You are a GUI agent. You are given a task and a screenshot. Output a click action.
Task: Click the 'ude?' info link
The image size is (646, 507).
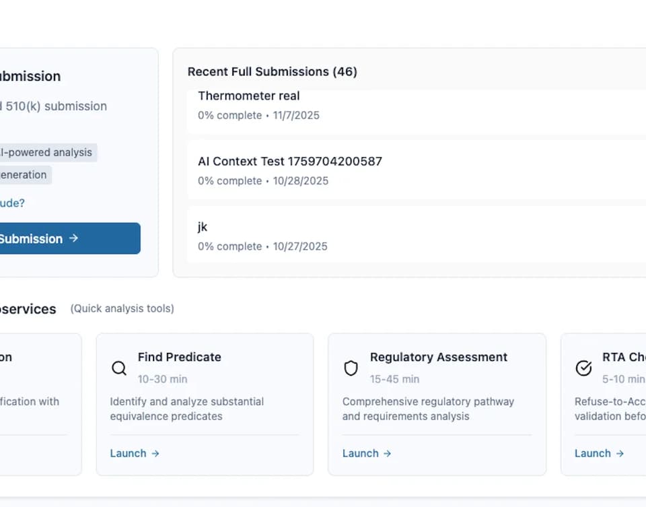[12, 203]
